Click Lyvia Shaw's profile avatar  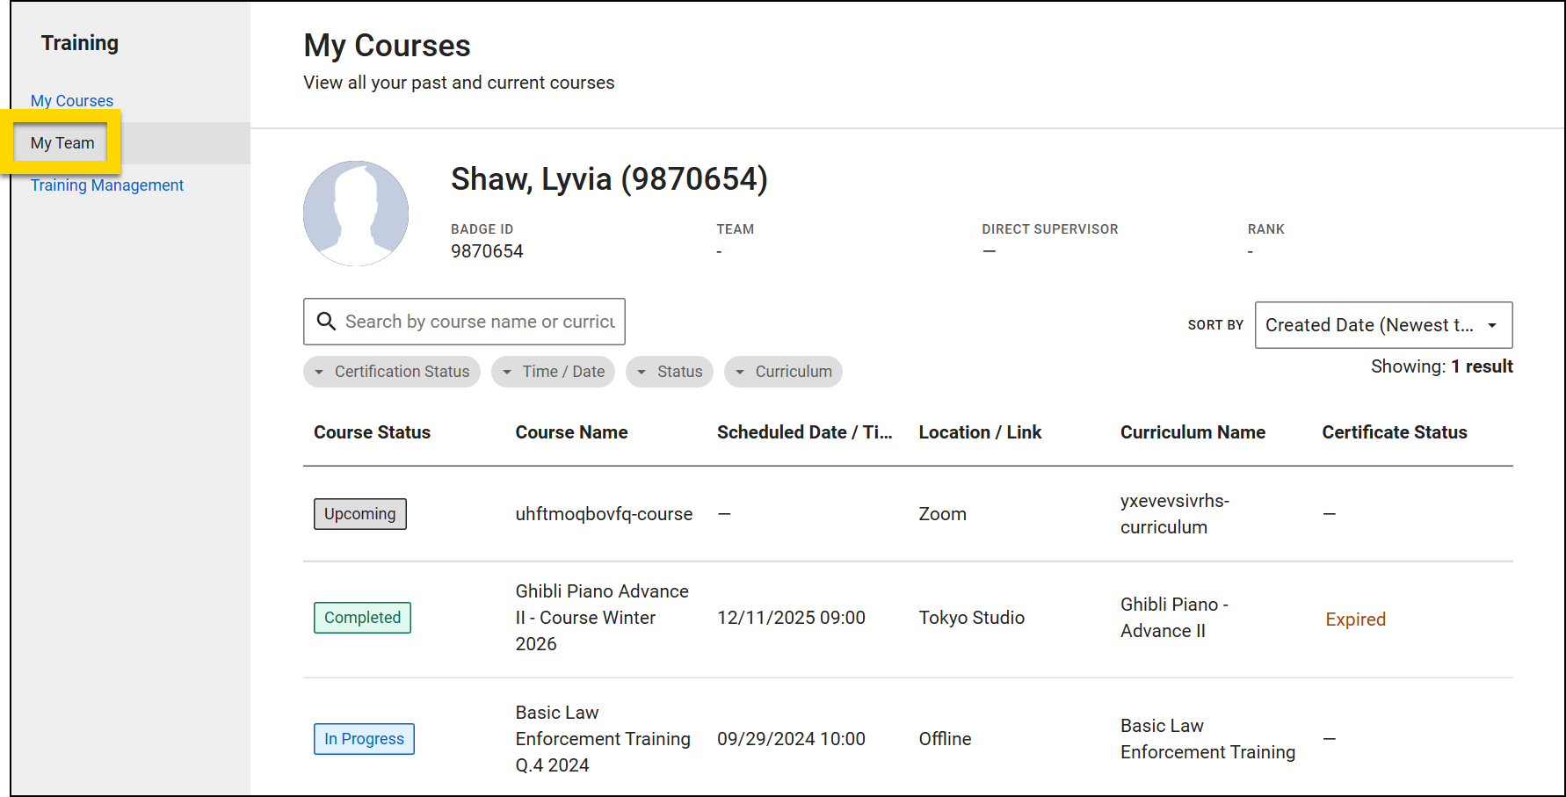point(356,213)
